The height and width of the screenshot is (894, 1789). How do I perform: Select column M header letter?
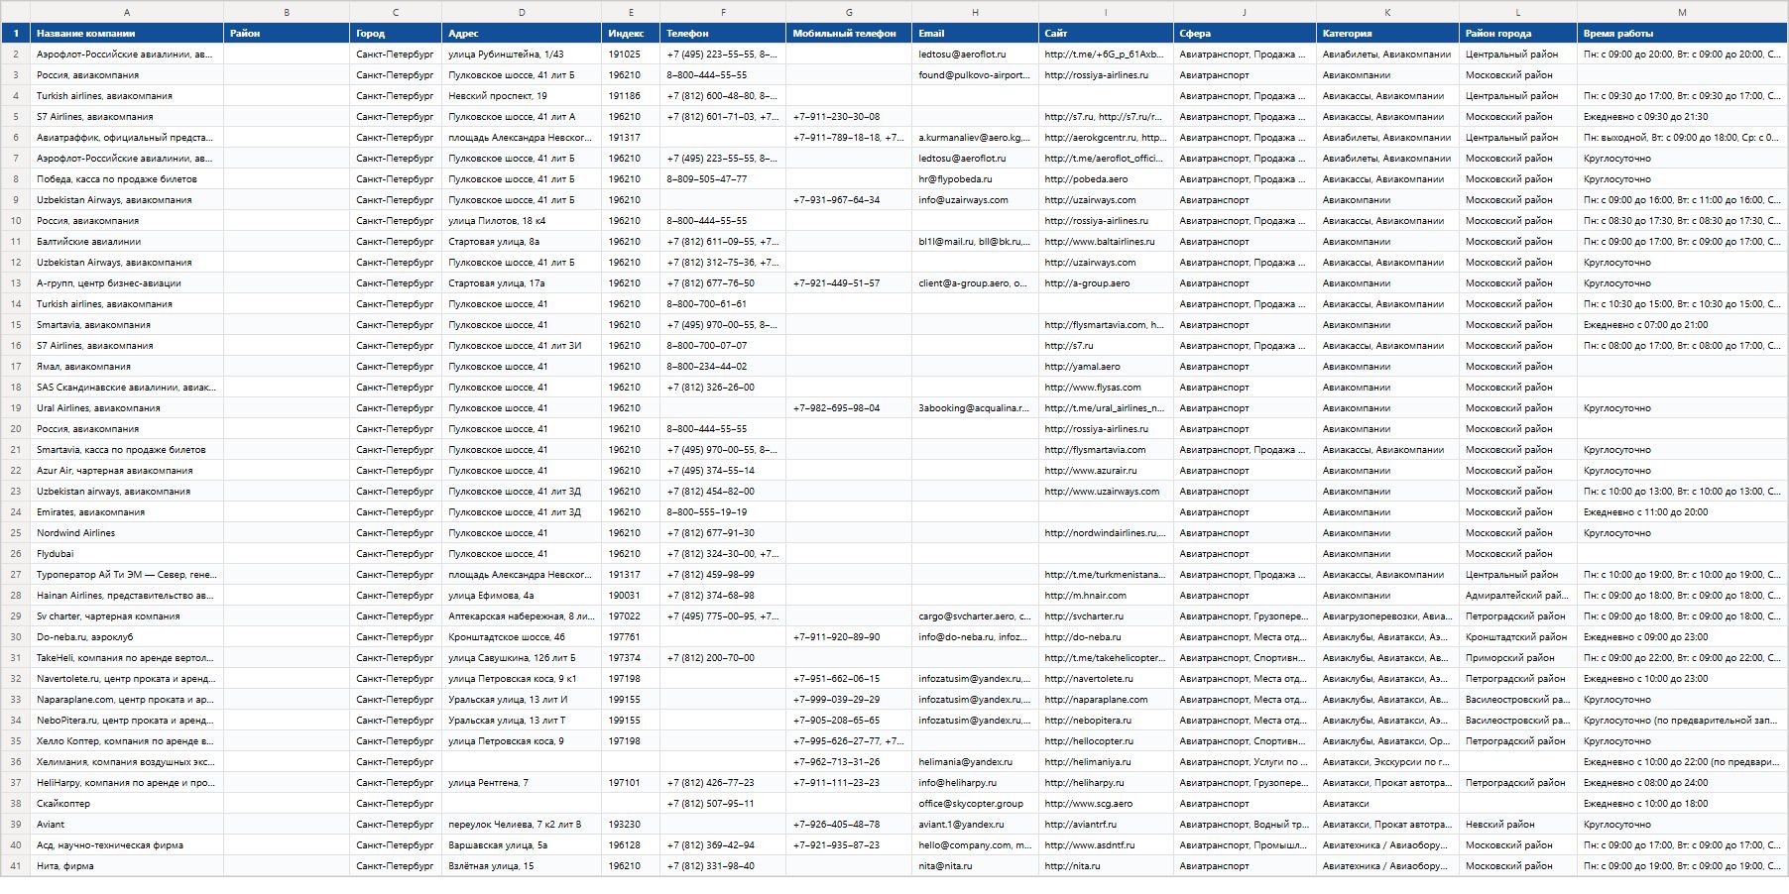tap(1682, 12)
